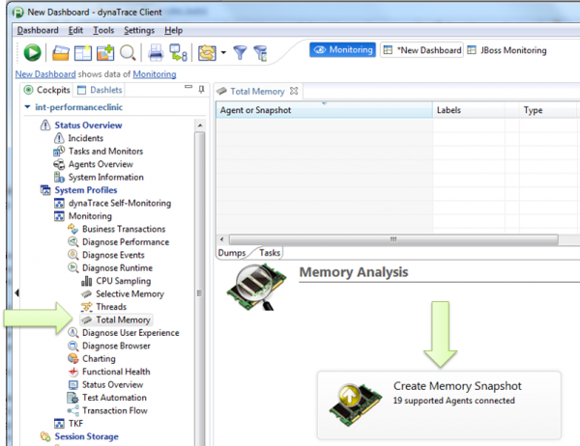580x446 pixels.
Task: Open the dropdown arrow beside Refresh icon
Action: point(223,52)
